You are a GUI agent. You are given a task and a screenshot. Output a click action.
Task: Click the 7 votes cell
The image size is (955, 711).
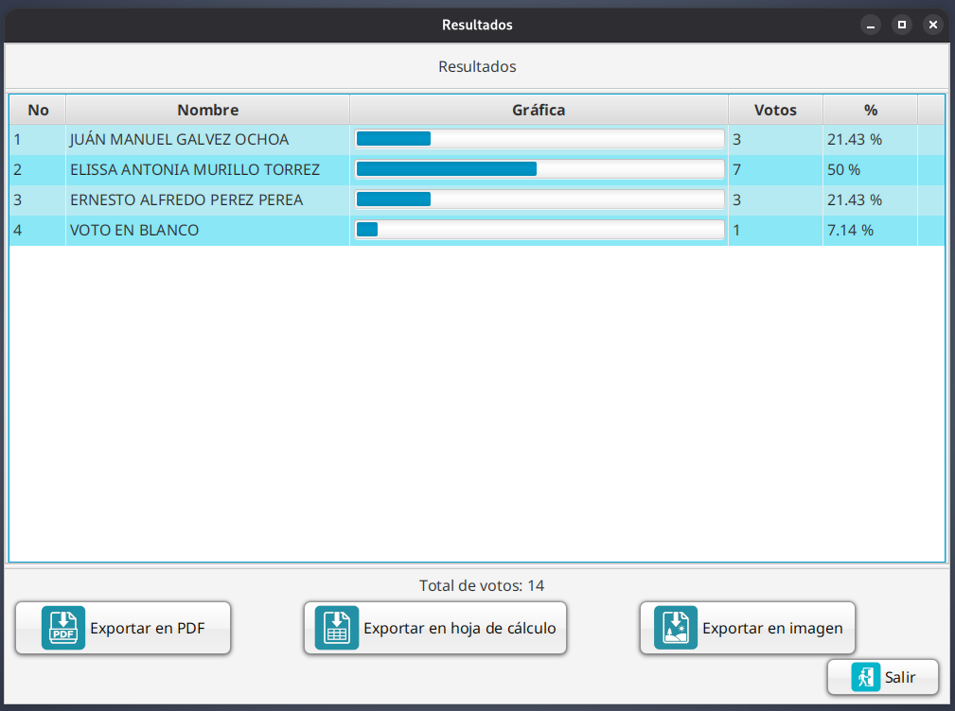(774, 170)
